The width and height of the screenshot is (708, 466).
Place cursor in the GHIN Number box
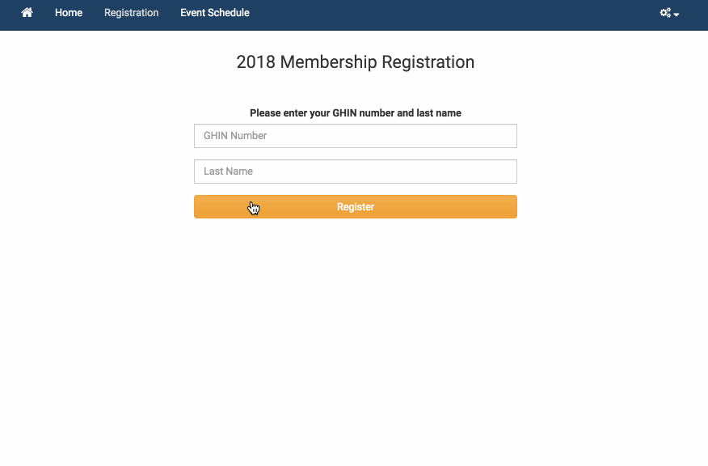coord(356,136)
